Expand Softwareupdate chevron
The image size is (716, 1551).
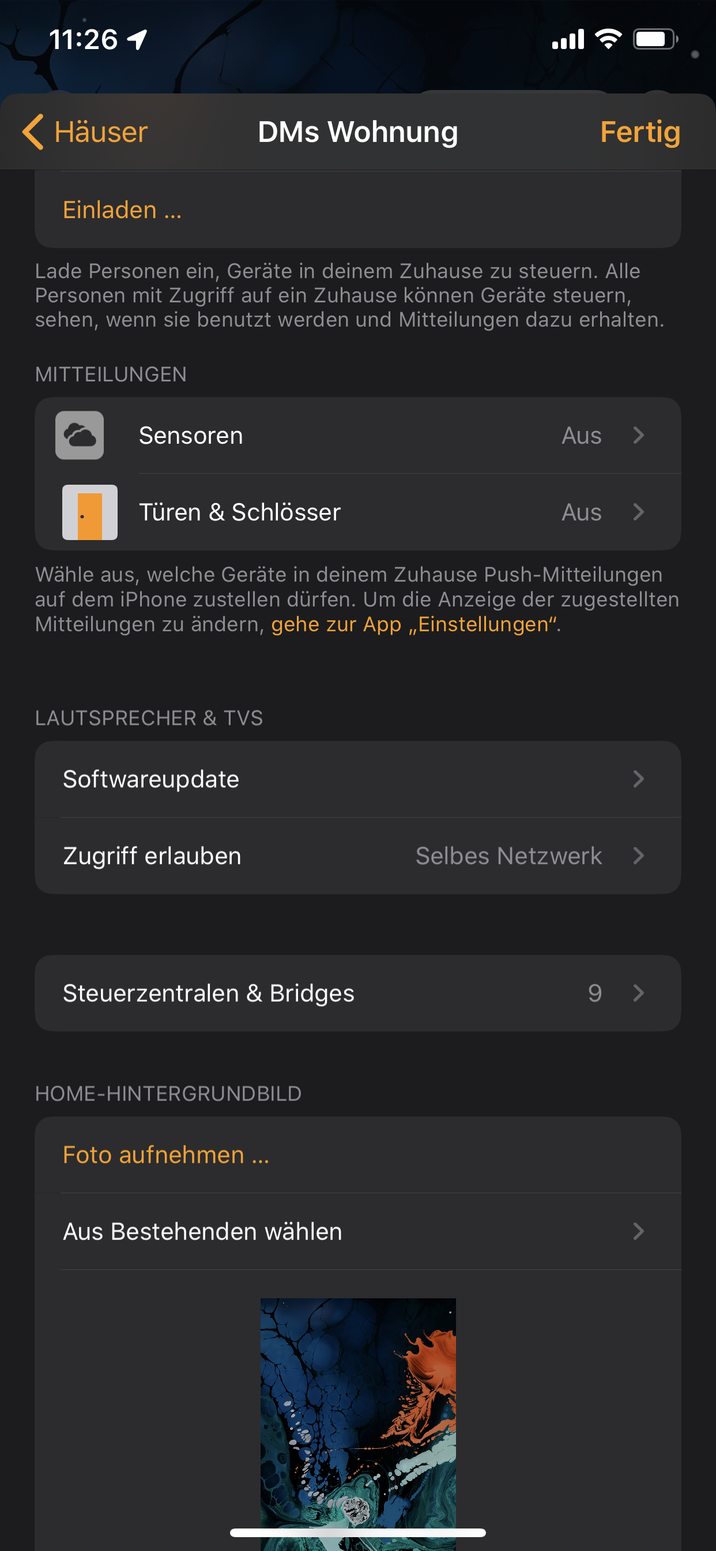click(x=638, y=779)
